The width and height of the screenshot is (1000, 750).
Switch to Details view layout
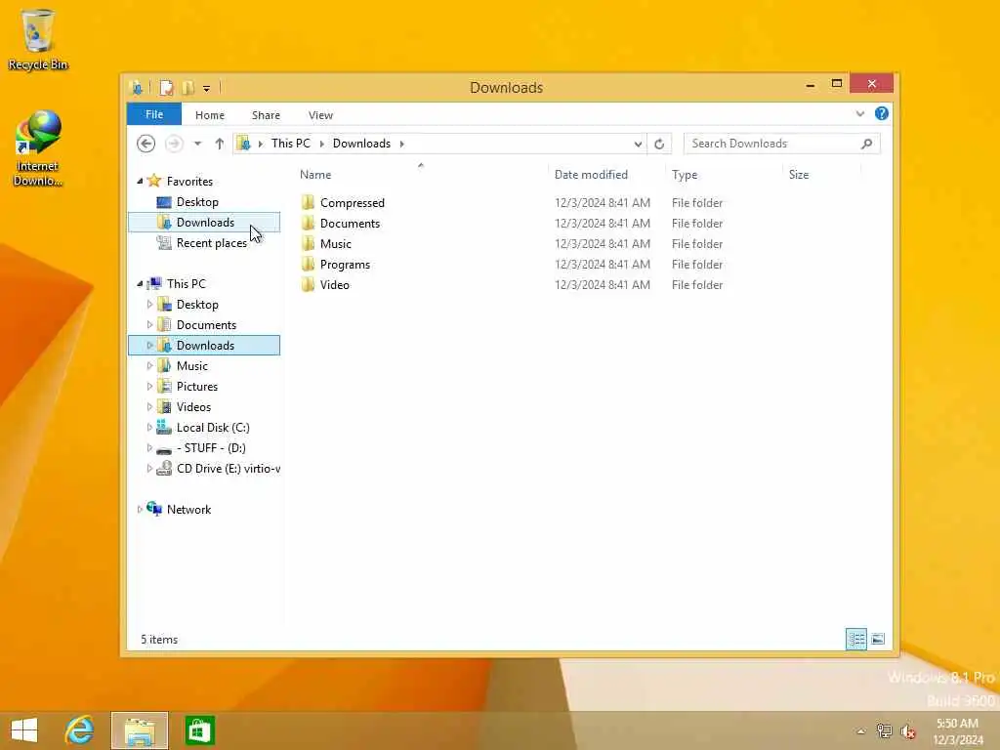(x=855, y=639)
